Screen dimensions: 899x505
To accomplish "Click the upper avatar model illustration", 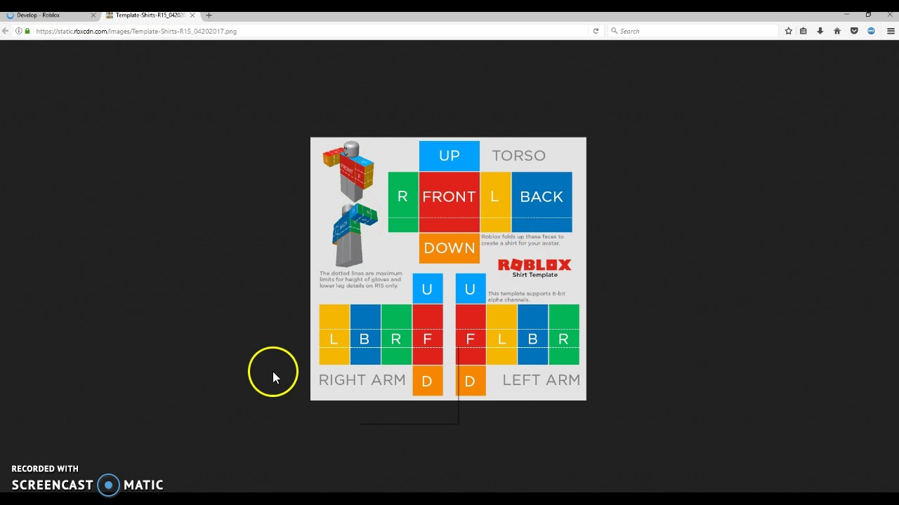I will pos(349,171).
